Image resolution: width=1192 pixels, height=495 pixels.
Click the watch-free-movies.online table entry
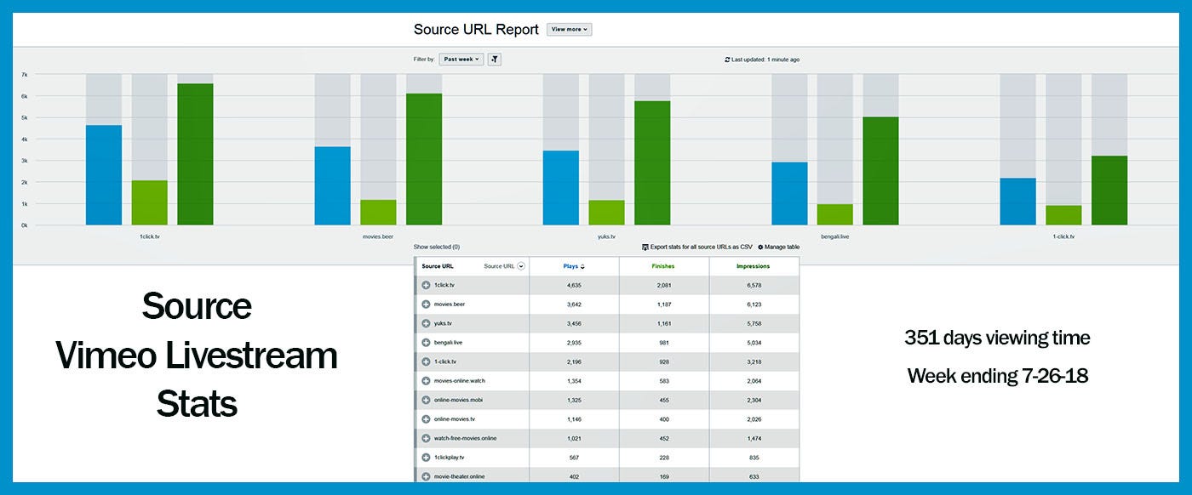coord(465,438)
